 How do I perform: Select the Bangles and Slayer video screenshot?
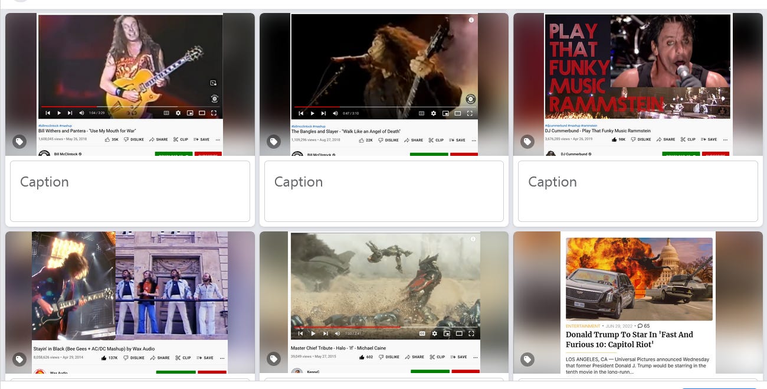click(x=383, y=84)
